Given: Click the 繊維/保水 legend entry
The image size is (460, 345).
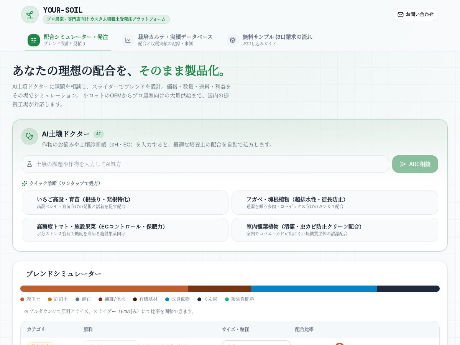Looking at the screenshot, I should pos(112,299).
